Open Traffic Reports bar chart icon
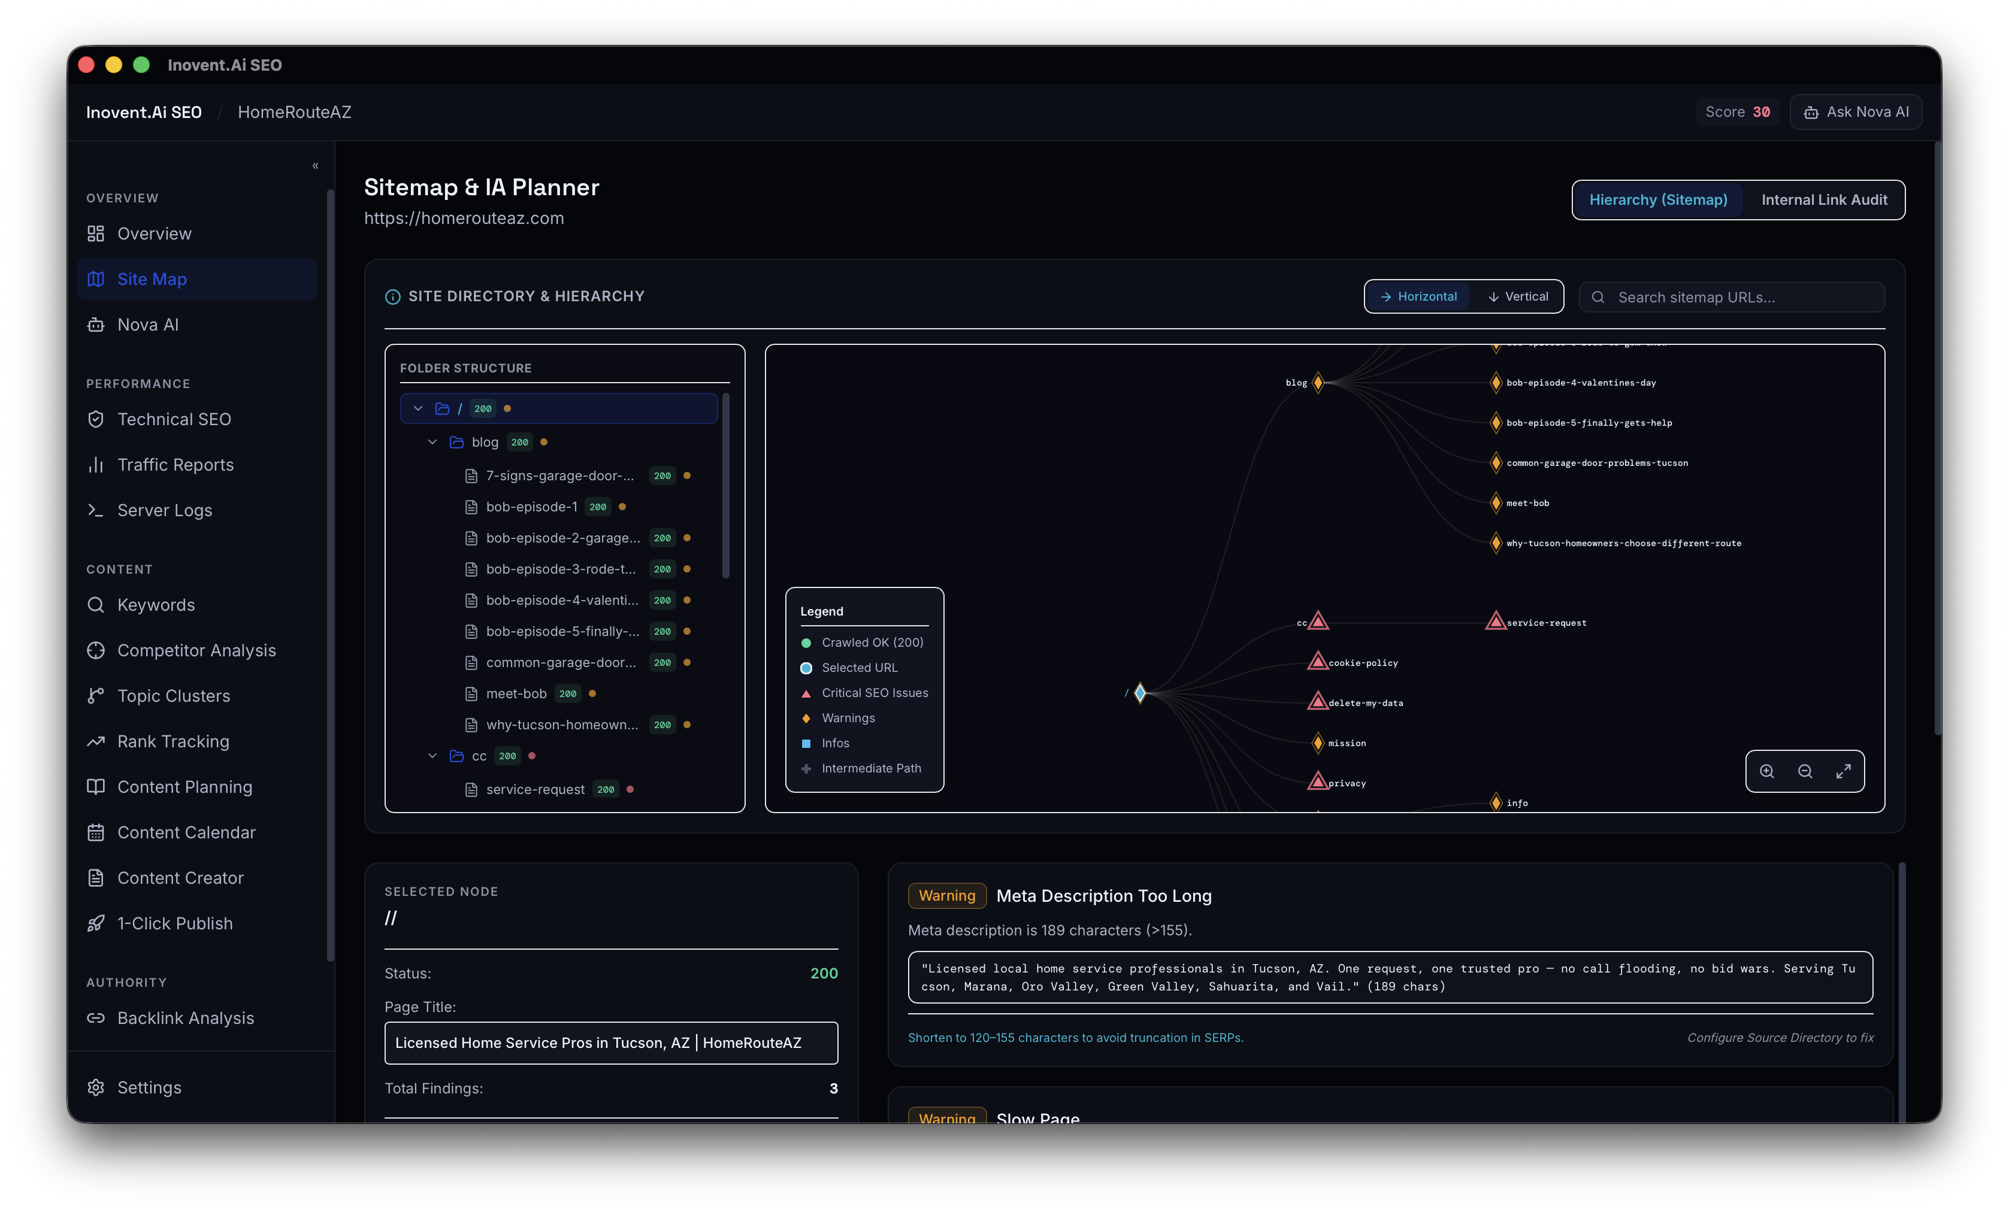 point(95,465)
